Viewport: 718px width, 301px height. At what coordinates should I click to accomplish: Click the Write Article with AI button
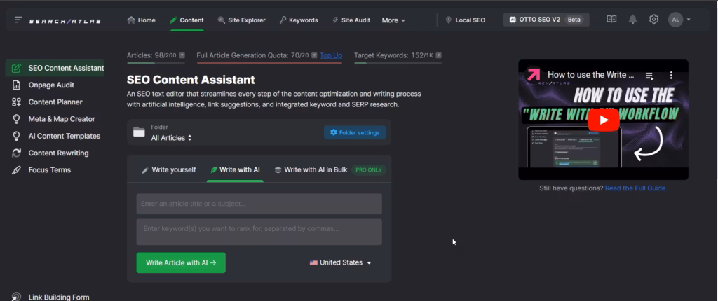[181, 262]
